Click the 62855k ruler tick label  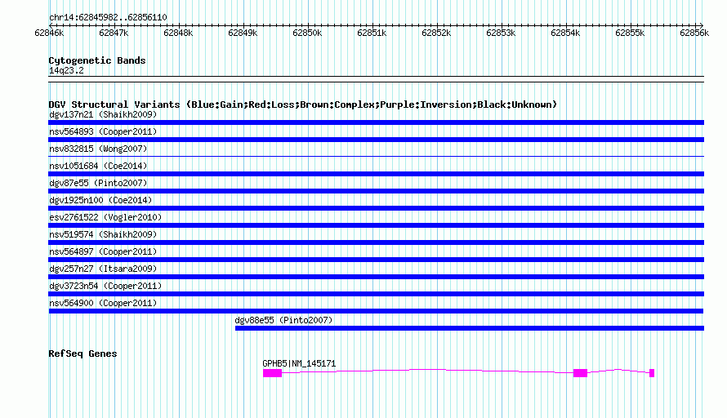point(630,33)
